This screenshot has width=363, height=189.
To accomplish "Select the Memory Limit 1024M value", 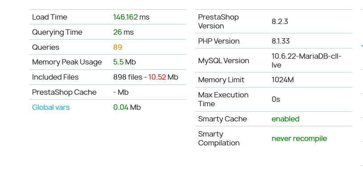I will click(x=283, y=80).
